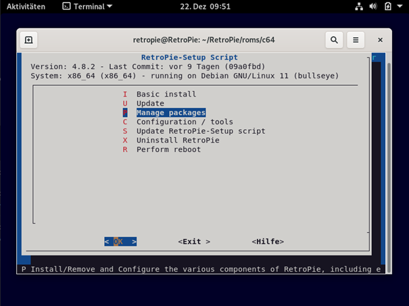The width and height of the screenshot is (409, 306).
Task: Open a new terminal tab
Action: (28, 40)
